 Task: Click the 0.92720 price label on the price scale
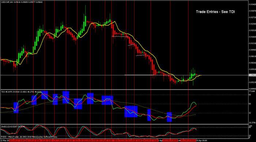point(252,17)
